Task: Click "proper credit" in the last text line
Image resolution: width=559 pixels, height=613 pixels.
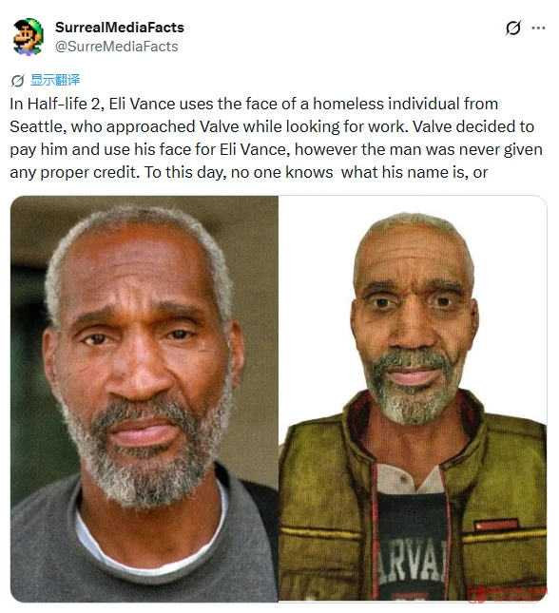Action: [89, 172]
